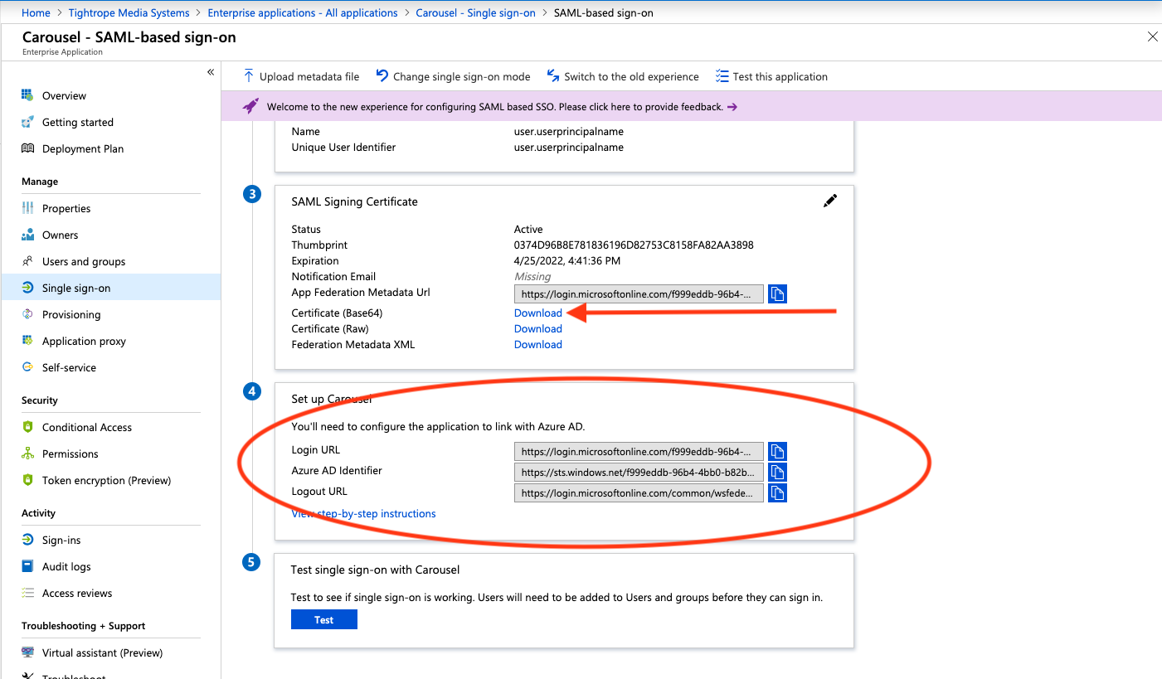
Task: Click the Single sign-on icon
Action: (x=27, y=288)
